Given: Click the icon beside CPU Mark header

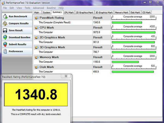Looking at the screenshot, I should (x=37, y=28).
